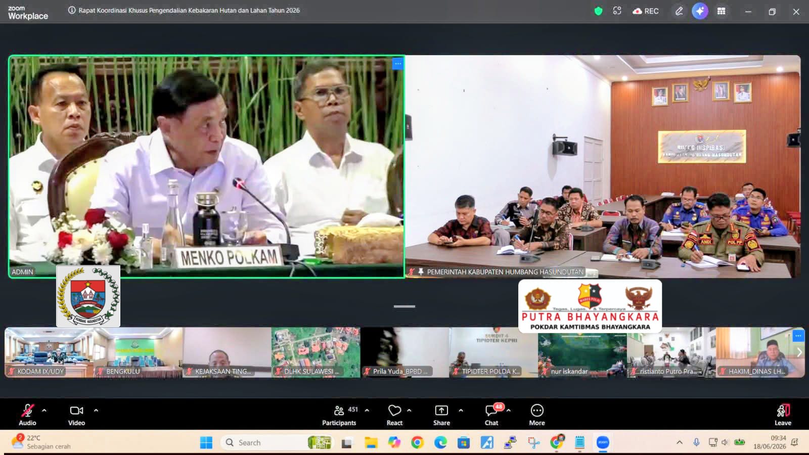Expand the chat options chevron
Screen dimensions: 809x455
pos(509,411)
